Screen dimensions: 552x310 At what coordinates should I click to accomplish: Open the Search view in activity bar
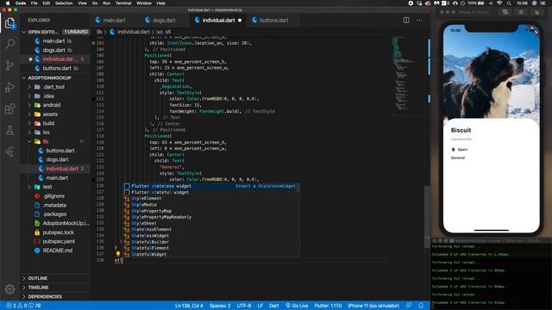point(9,44)
